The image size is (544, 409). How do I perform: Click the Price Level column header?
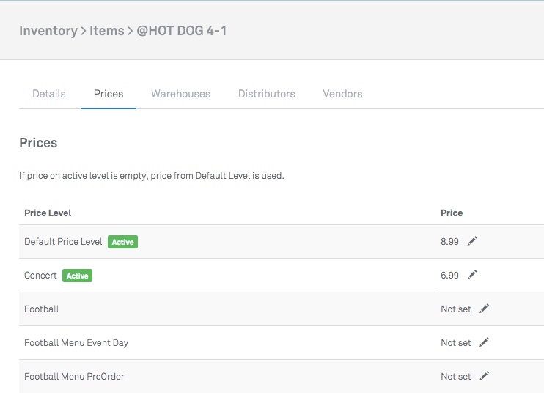click(48, 213)
